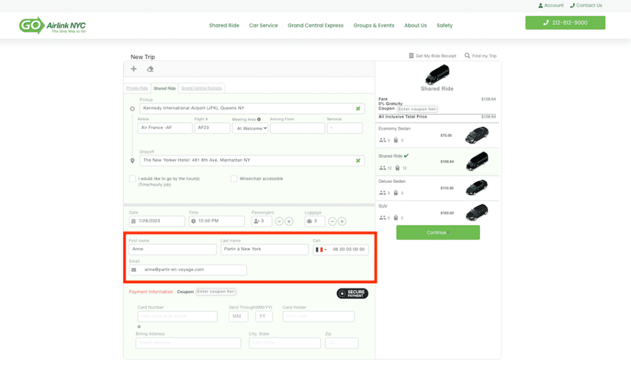Click the Get My Ride Receipt link
The width and height of the screenshot is (631, 386).
(x=433, y=56)
